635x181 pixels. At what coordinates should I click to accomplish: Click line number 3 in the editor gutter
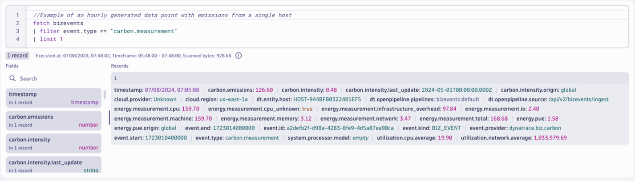click(x=18, y=31)
